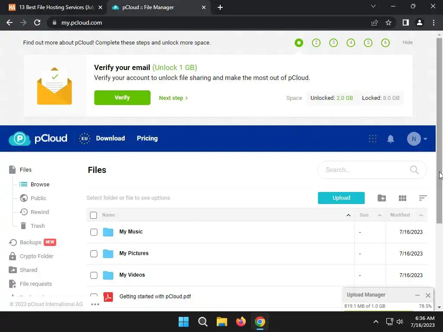Click the green Verify button

[122, 98]
